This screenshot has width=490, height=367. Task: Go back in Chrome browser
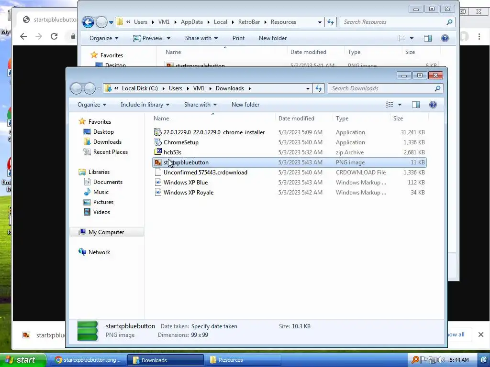23,36
